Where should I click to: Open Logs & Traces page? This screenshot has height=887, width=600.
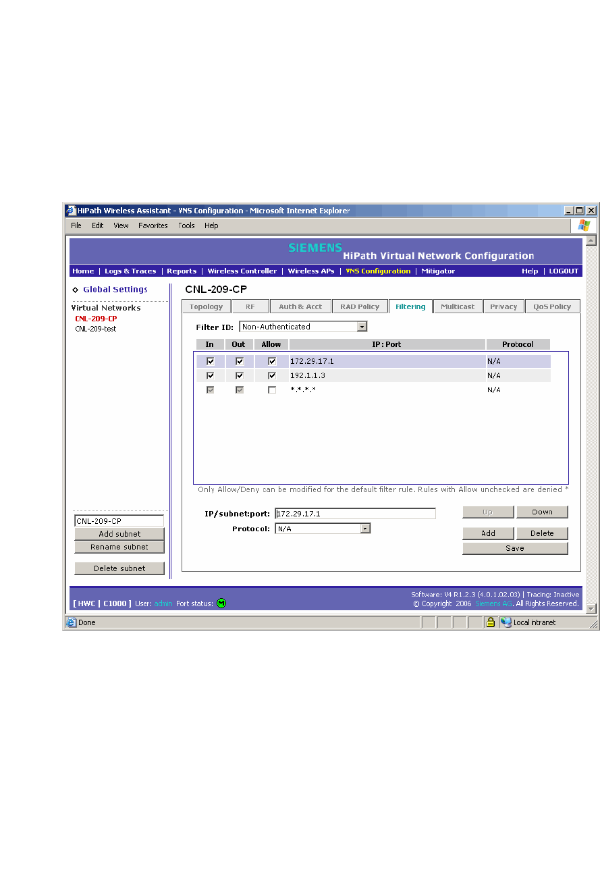(x=130, y=271)
